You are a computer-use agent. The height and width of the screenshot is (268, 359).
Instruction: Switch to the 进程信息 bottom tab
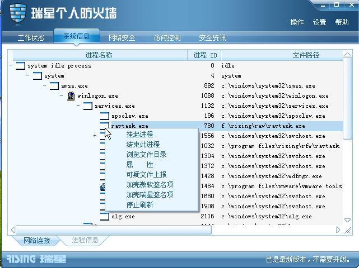[85, 240]
